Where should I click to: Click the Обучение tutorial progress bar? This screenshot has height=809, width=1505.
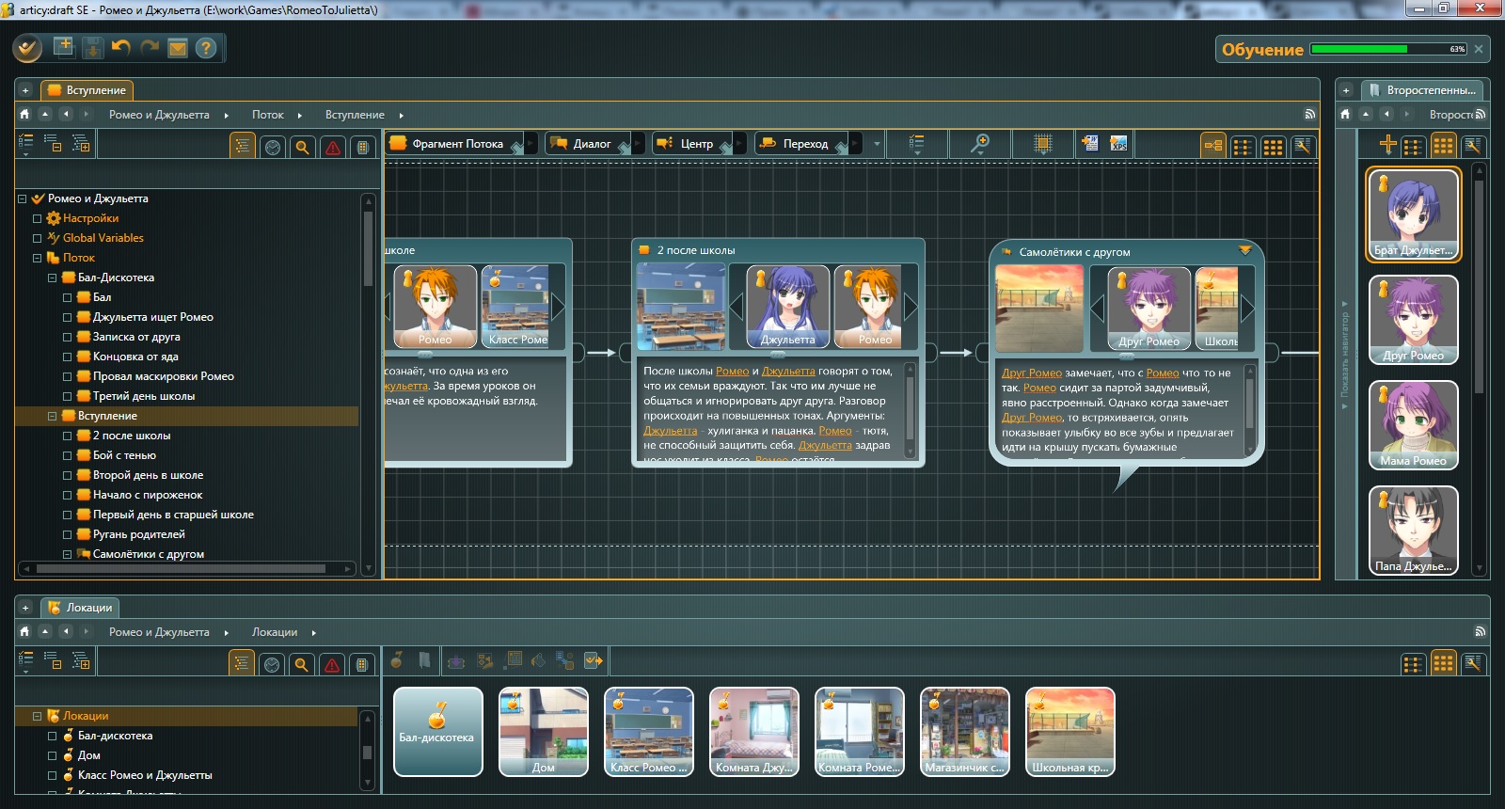tap(1387, 49)
